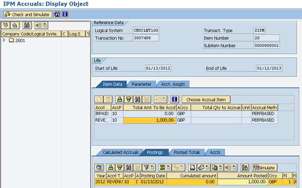
Task: Click the Accrual Meth column header
Action: click(x=264, y=108)
